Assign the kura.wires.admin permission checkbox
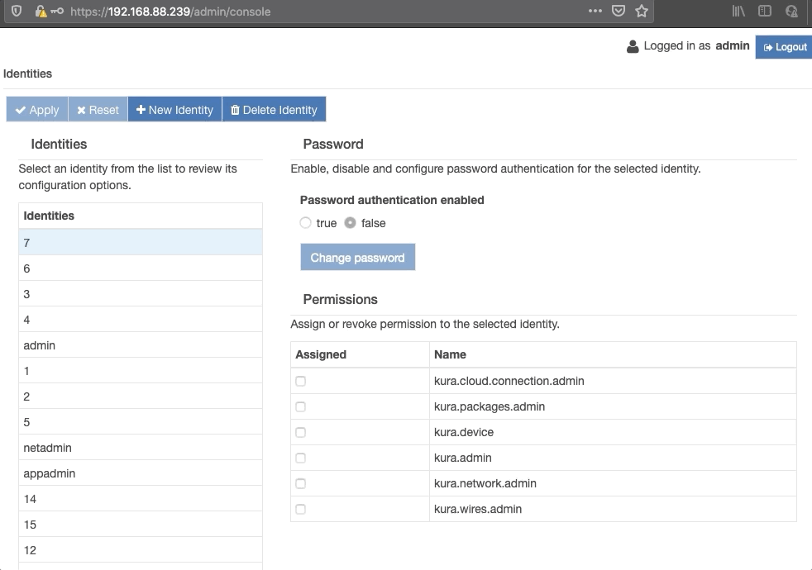 tap(300, 509)
